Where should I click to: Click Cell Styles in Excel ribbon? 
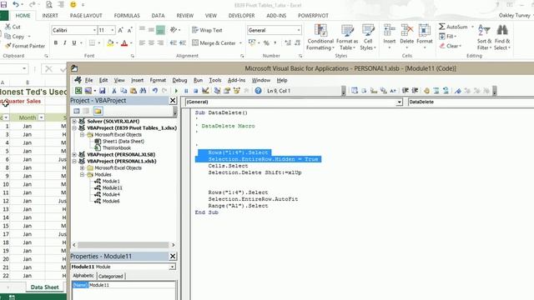[368, 37]
